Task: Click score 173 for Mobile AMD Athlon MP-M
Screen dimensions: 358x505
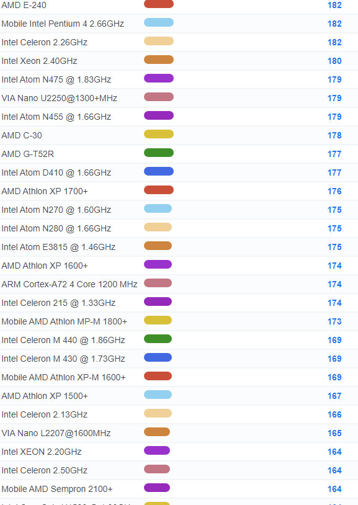Action: (334, 321)
